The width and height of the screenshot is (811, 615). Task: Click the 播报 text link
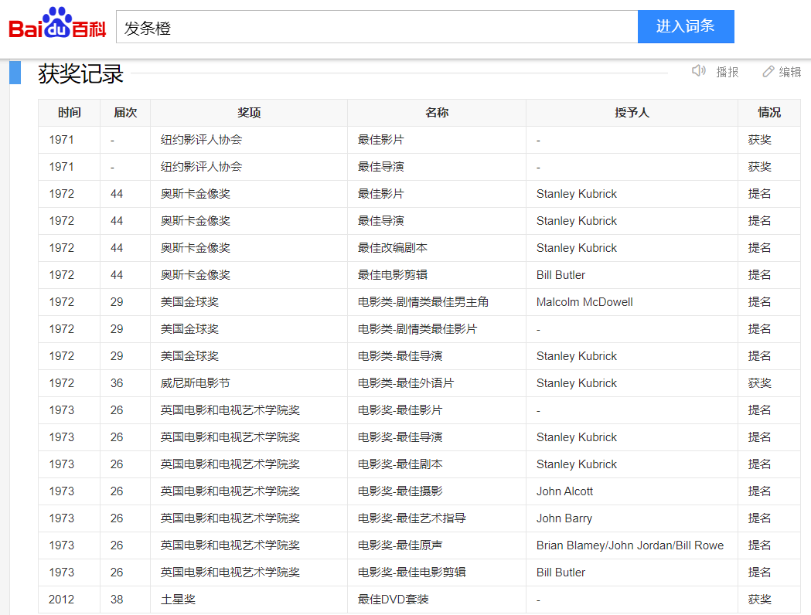pos(728,72)
